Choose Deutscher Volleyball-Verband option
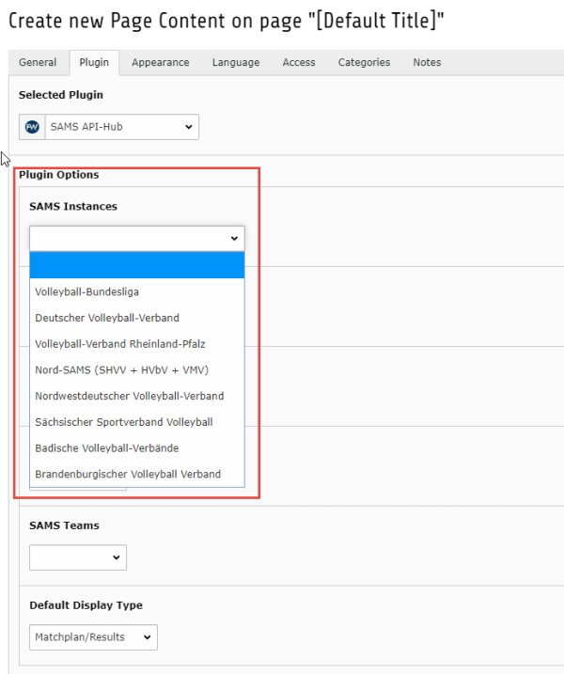 [x=137, y=318]
